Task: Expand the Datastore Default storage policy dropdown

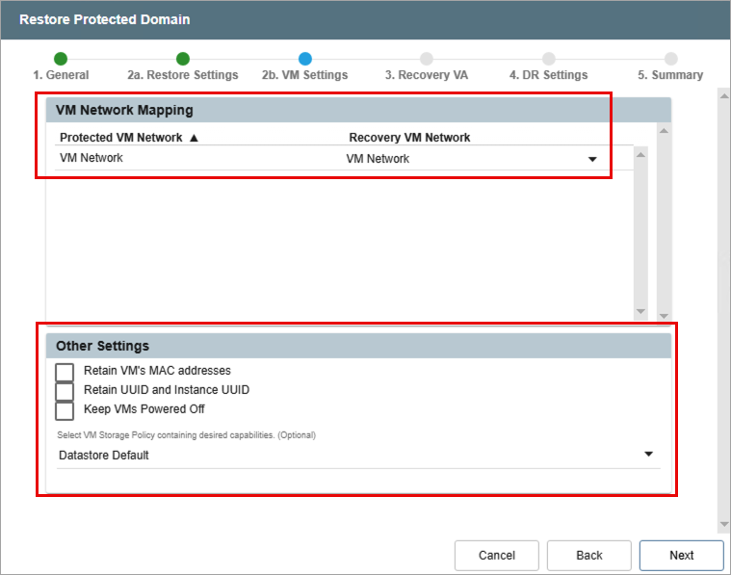Action: pyautogui.click(x=648, y=455)
